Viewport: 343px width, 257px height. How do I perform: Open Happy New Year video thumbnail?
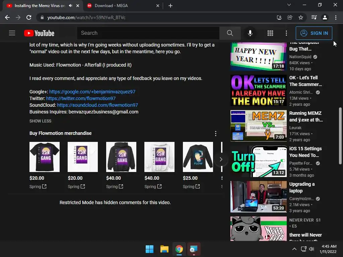click(259, 56)
